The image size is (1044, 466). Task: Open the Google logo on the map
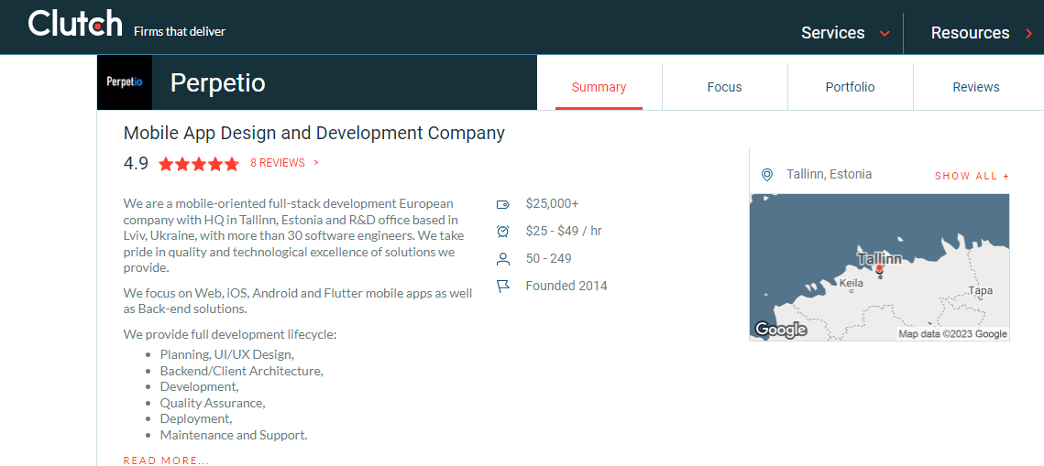tap(780, 330)
